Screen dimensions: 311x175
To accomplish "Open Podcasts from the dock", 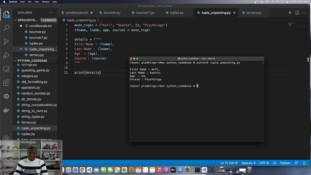I will (x=166, y=170).
